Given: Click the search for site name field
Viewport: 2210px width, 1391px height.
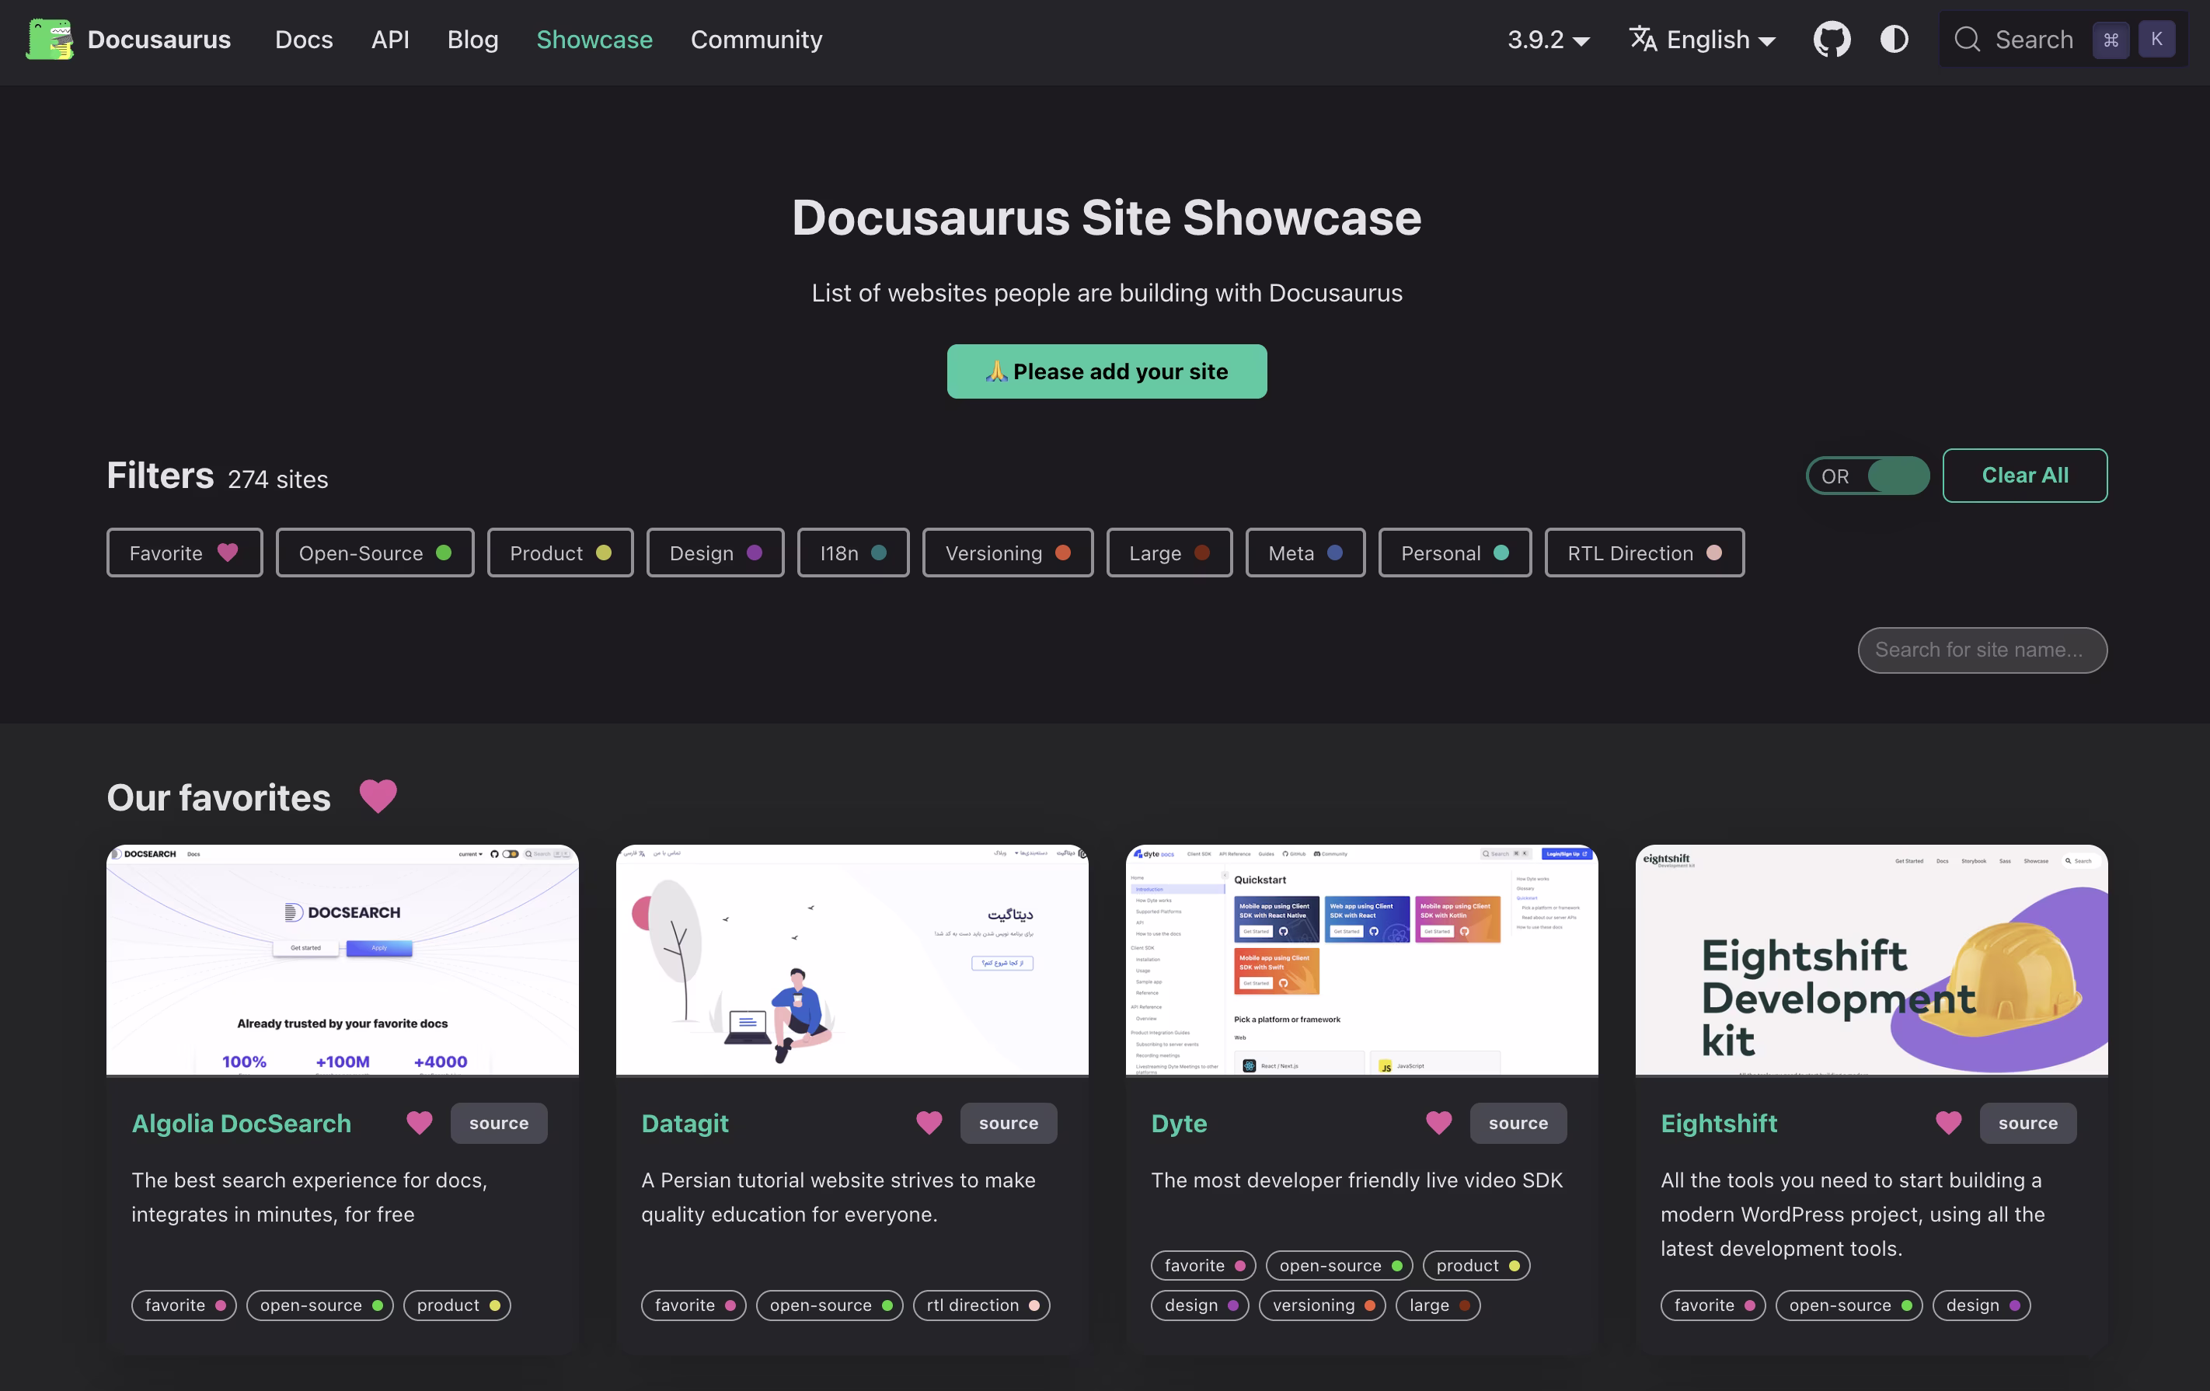Looking at the screenshot, I should pos(1982,650).
